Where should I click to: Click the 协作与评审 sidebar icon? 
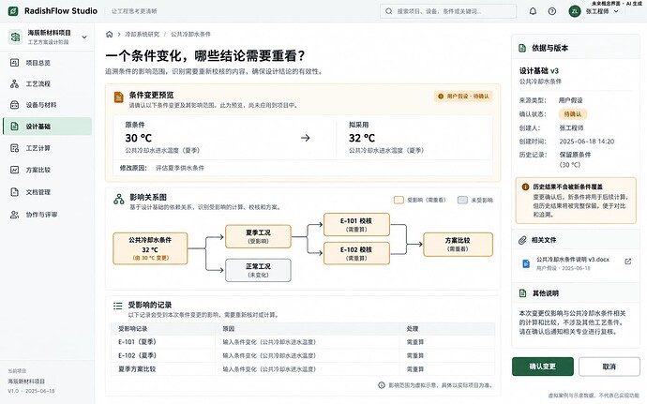[14, 215]
